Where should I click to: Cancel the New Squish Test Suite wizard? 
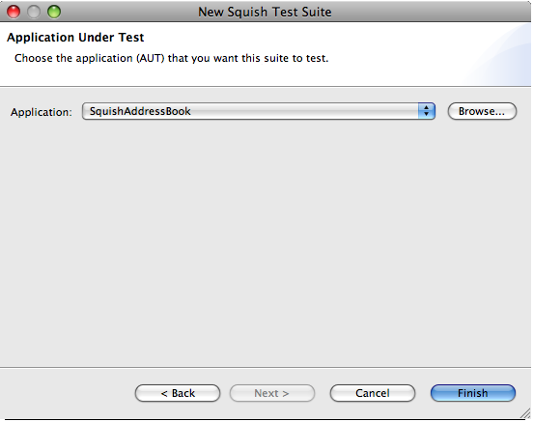[x=373, y=393]
